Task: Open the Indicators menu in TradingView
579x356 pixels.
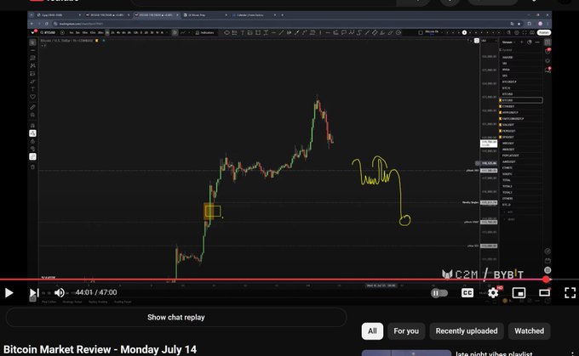Action: pyautogui.click(x=204, y=32)
